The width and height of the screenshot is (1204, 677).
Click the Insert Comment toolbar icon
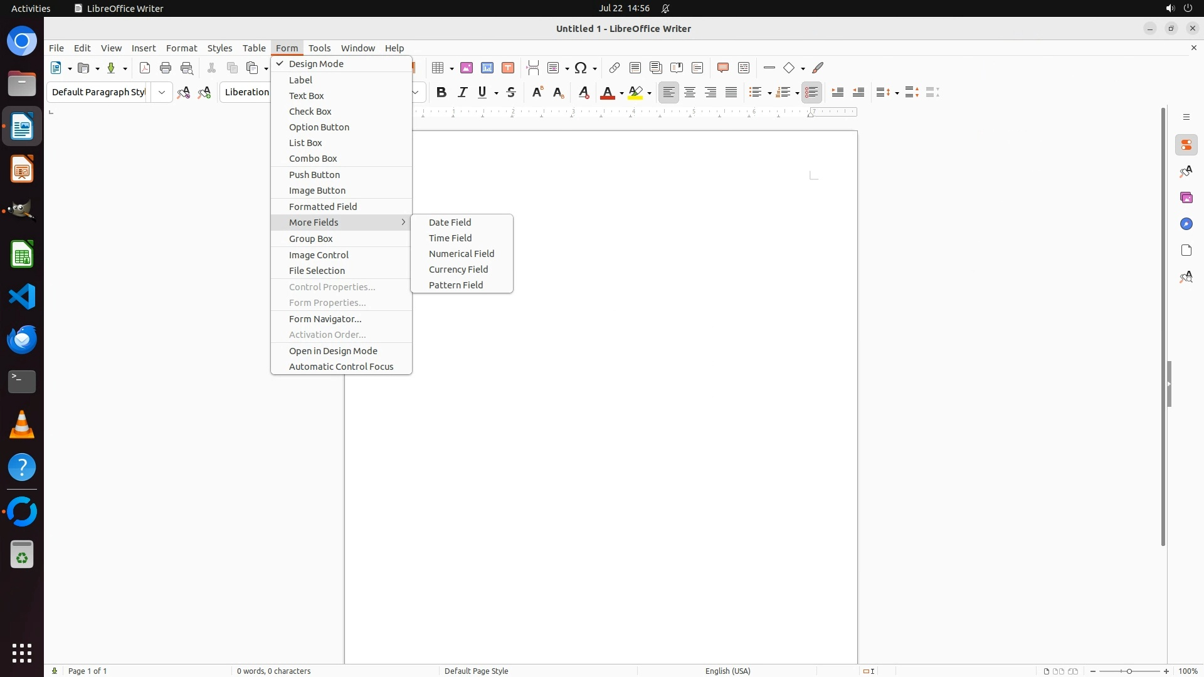point(722,68)
